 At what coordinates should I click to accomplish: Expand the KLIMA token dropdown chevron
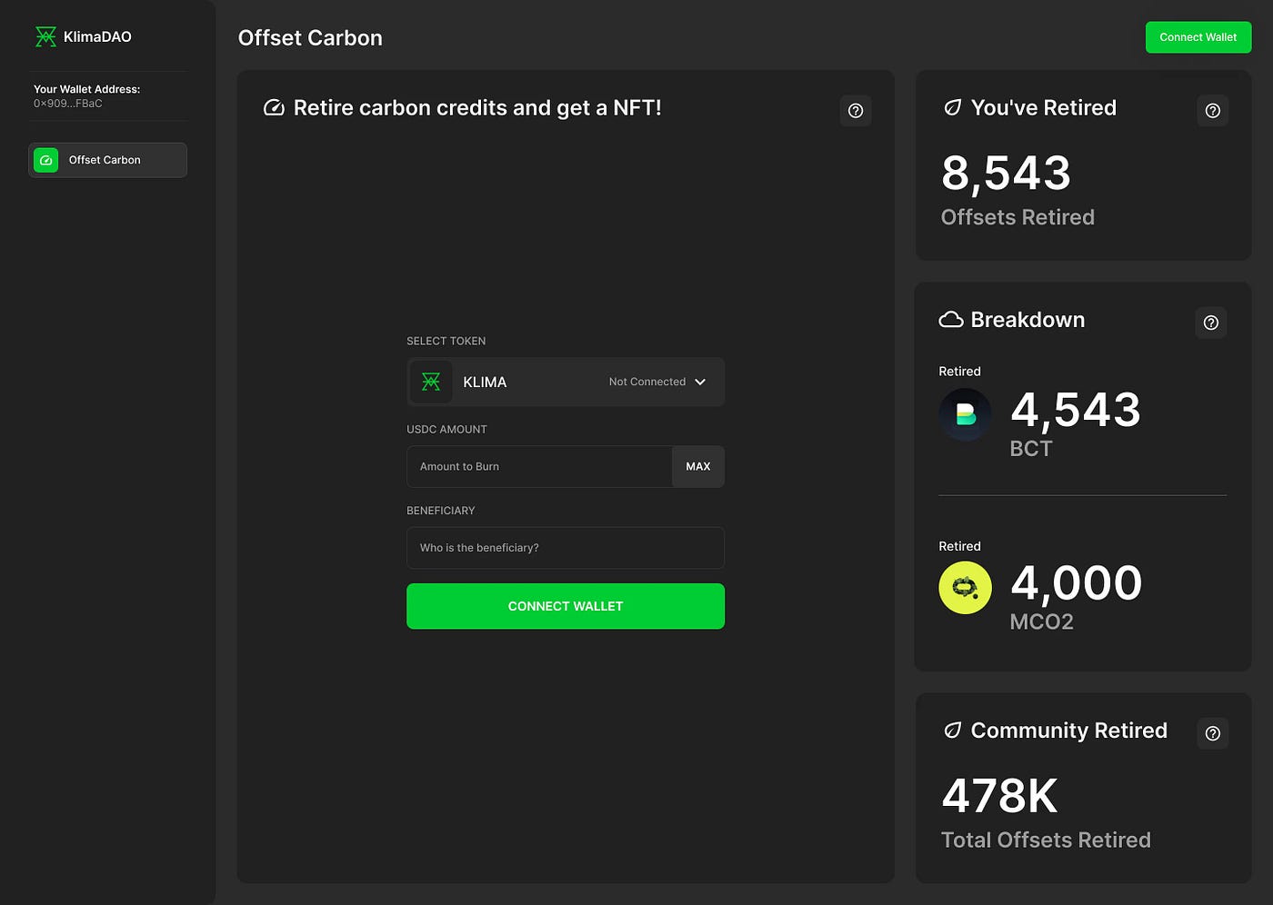(x=700, y=382)
